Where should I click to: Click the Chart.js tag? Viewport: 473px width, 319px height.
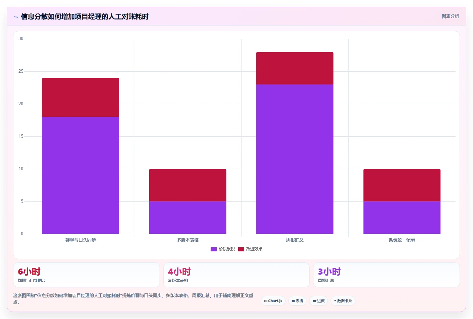coord(273,301)
